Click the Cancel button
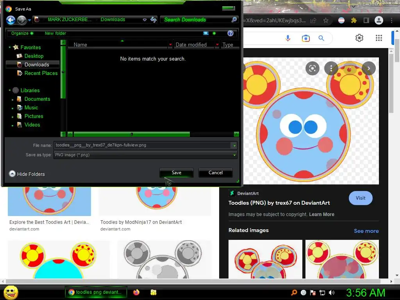 coord(215,173)
